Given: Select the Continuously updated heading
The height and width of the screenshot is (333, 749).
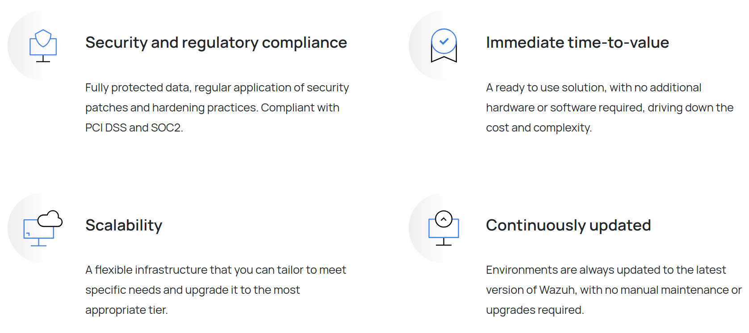Looking at the screenshot, I should 568,226.
